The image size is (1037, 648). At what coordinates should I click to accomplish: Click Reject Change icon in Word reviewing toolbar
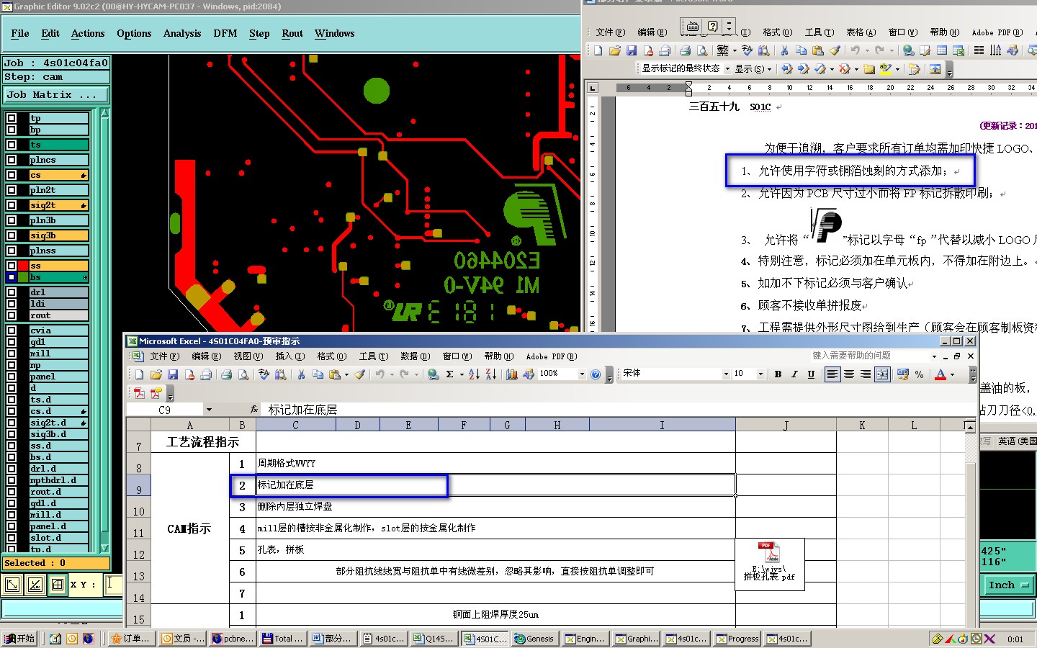tap(844, 69)
